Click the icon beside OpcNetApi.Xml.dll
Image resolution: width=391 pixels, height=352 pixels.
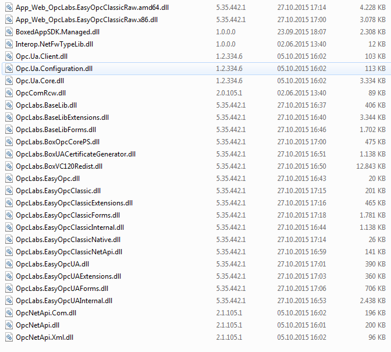(x=8, y=337)
